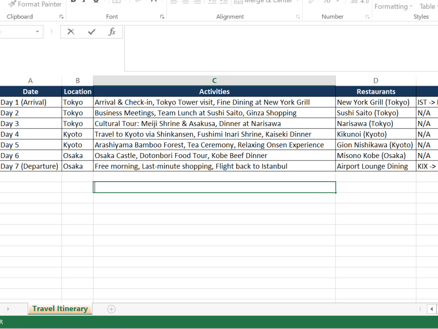
Task: Select the Kyoto location cell for Day 4
Action: click(x=78, y=134)
